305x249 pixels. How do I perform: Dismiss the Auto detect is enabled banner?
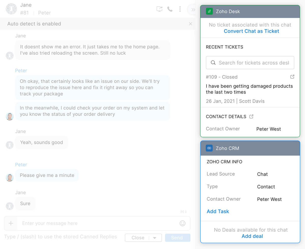(x=190, y=24)
